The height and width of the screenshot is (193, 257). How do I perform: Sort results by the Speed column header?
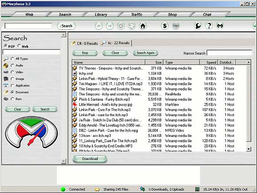(209, 62)
